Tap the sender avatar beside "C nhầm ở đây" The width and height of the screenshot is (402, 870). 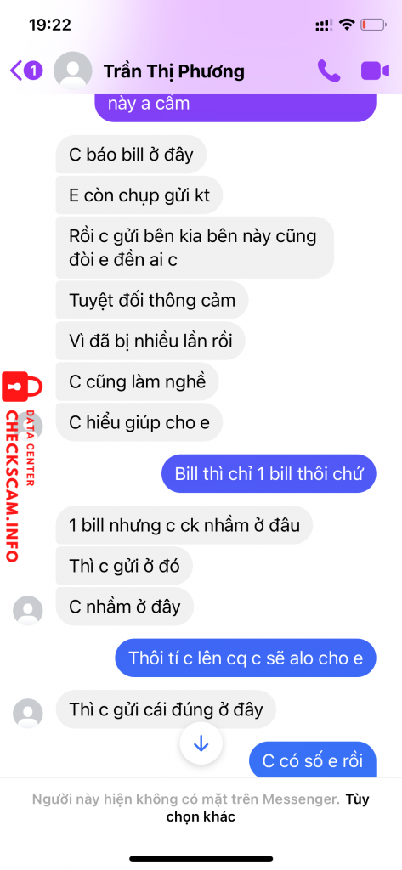[28, 611]
